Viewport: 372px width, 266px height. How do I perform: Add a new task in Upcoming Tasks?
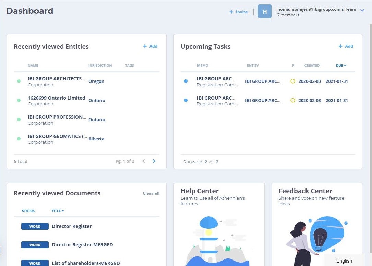[x=346, y=46]
